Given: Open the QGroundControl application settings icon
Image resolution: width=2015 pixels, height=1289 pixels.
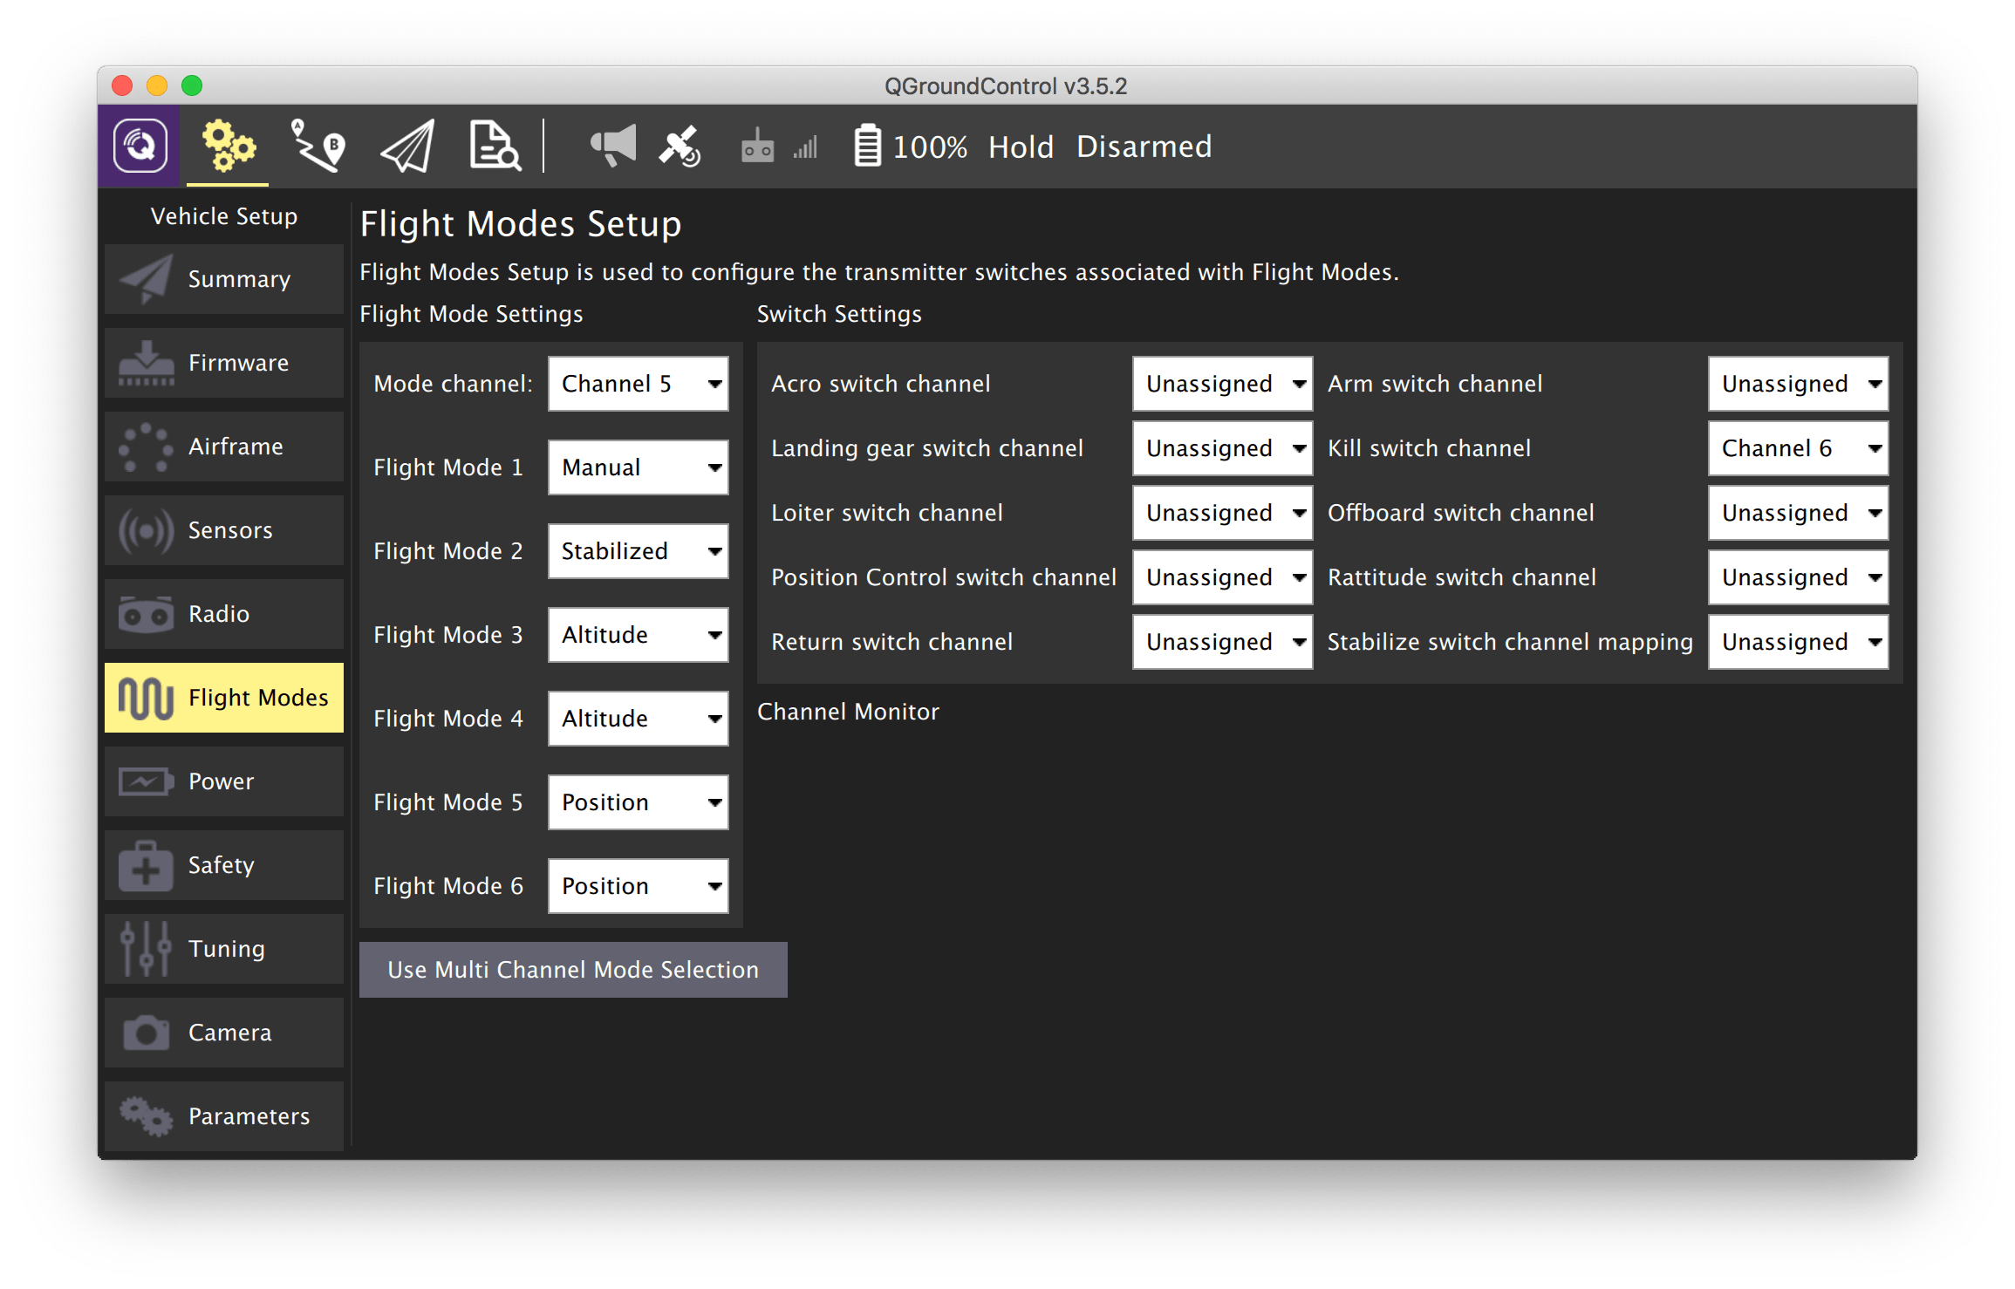Looking at the screenshot, I should tap(140, 146).
